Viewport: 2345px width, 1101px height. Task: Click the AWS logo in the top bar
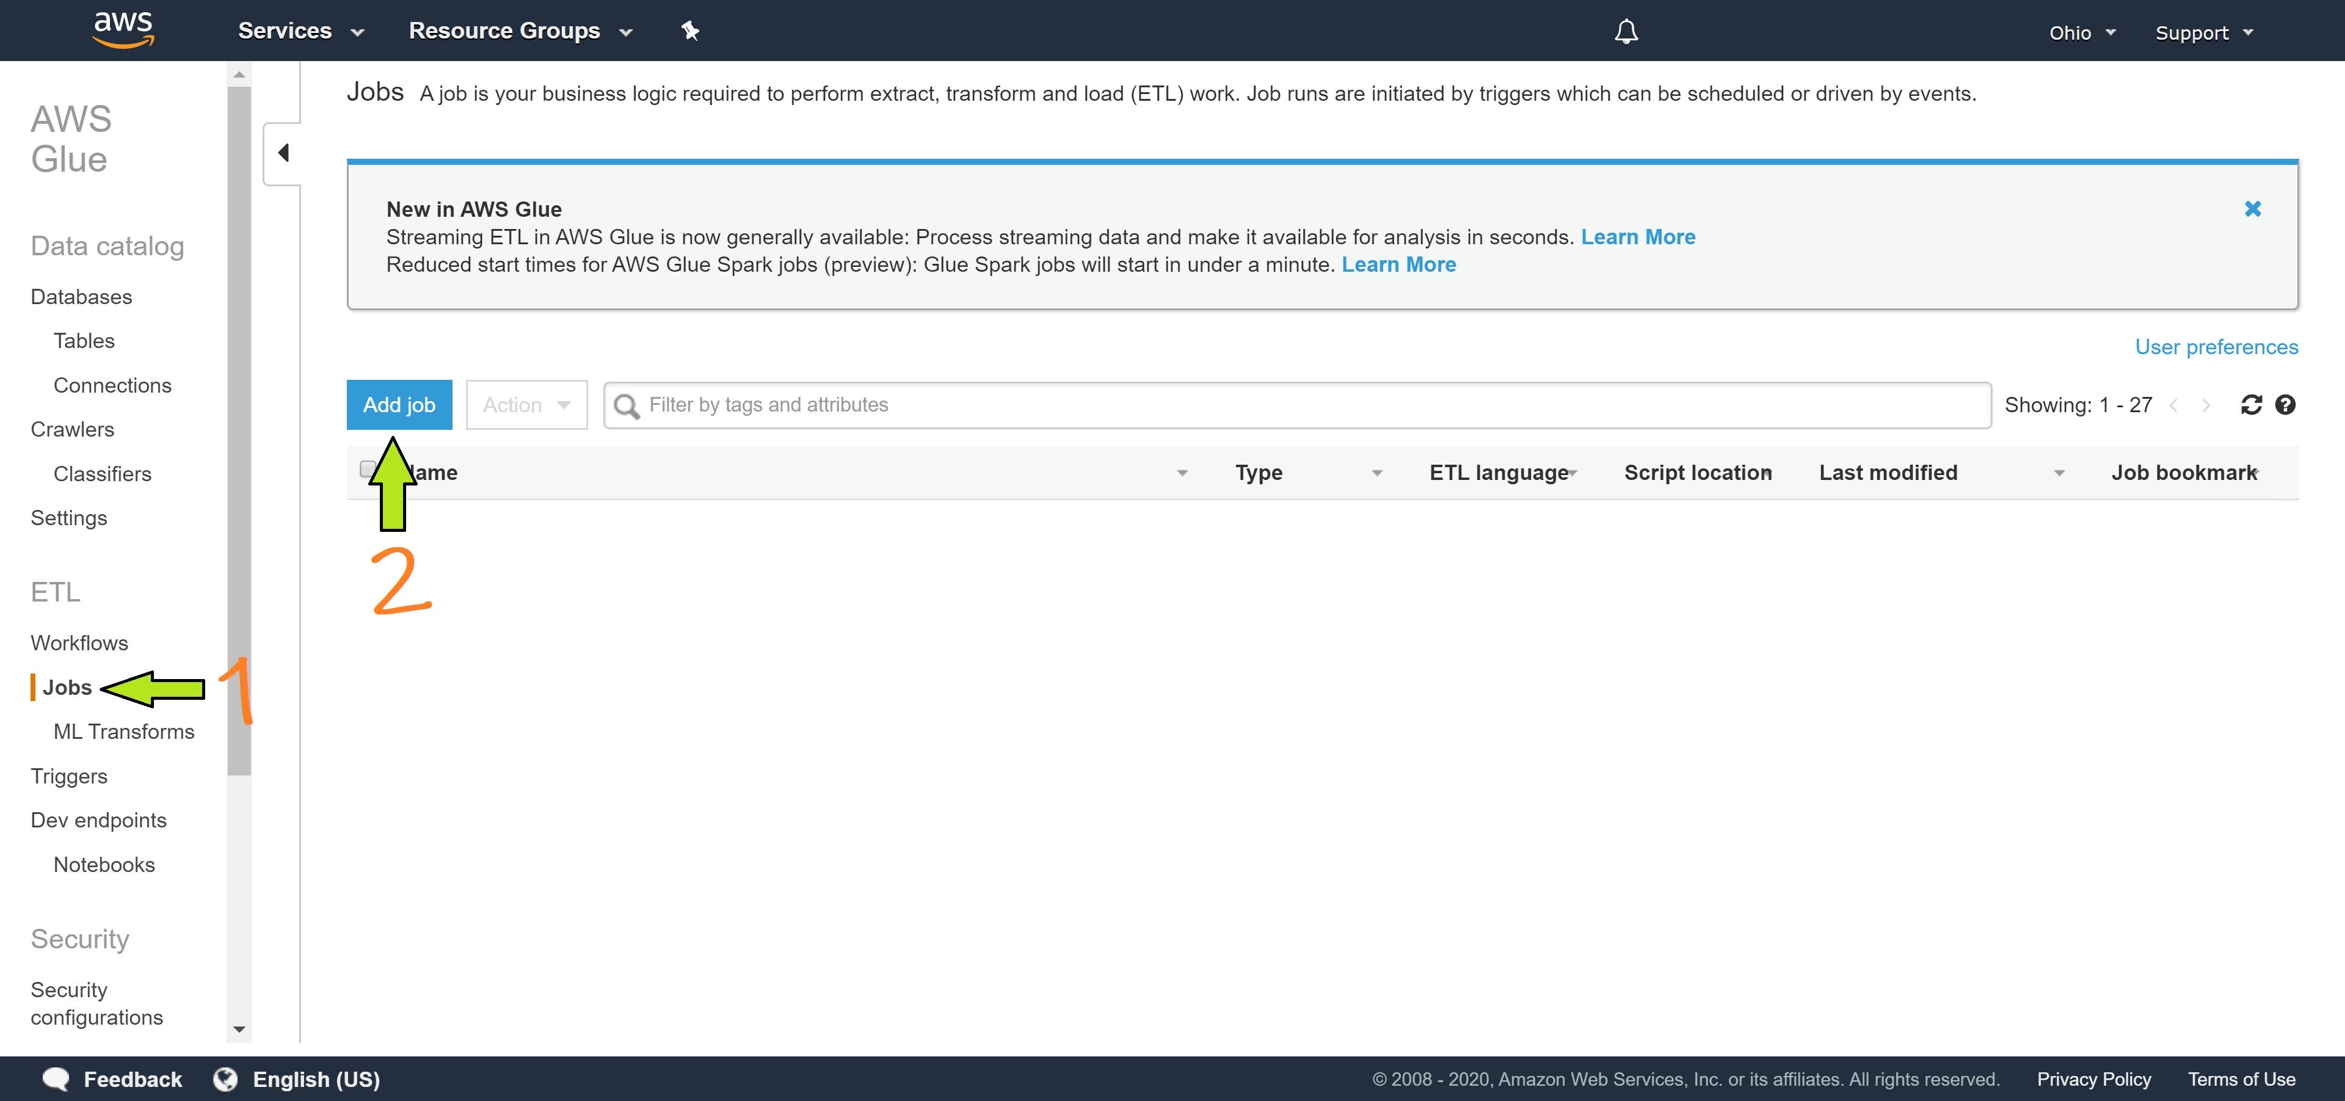123,27
